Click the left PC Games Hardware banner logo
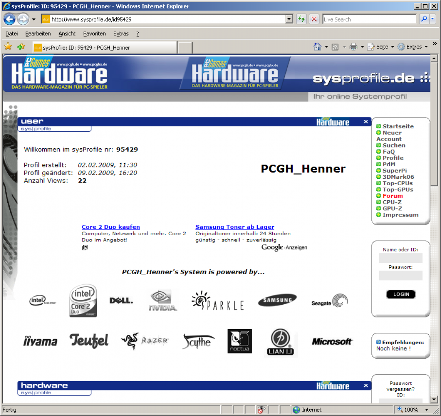Viewport: 441px width, 416px height. click(x=59, y=74)
